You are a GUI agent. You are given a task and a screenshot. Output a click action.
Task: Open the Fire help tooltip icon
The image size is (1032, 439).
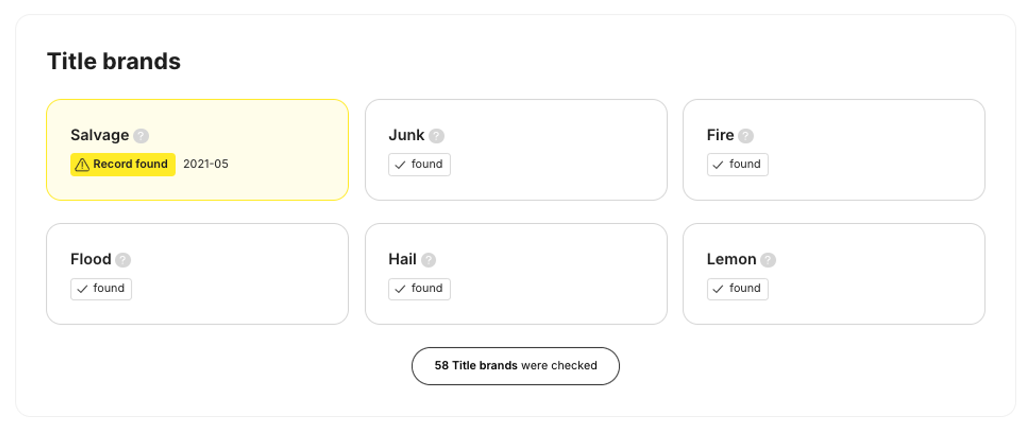[746, 136]
